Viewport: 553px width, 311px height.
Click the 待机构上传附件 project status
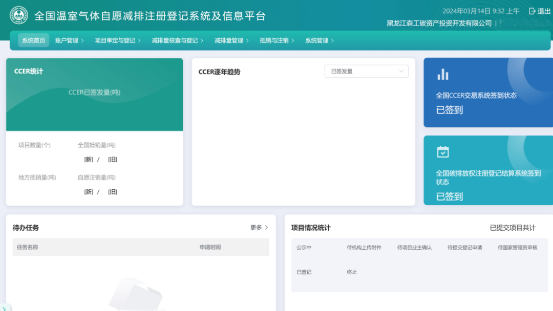[x=364, y=248]
